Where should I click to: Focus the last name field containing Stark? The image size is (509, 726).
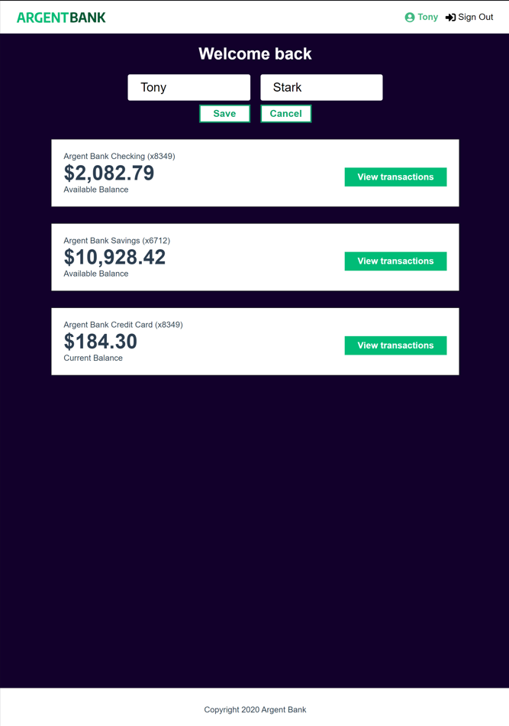[321, 87]
